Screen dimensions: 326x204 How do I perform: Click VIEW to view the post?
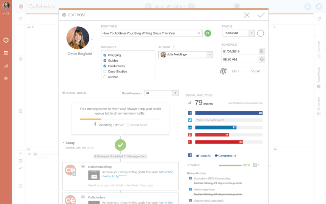[255, 71]
